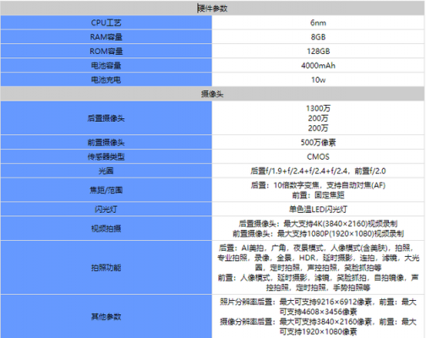Image resolution: width=426 pixels, height=338 pixels.
Task: Click the 后置摄像头 label cell
Action: [106, 118]
